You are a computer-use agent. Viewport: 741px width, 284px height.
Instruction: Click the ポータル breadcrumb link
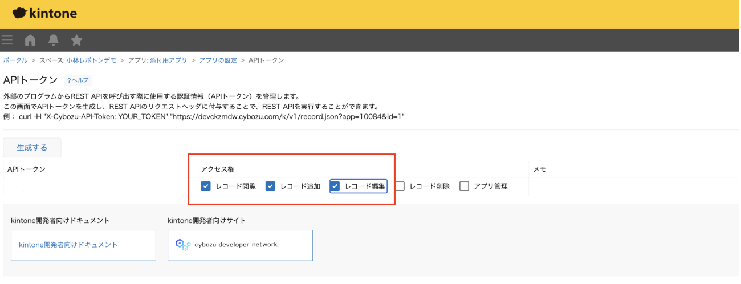(x=15, y=60)
